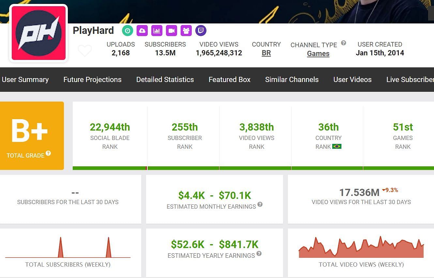434x278 pixels.
Task: Click the Total Video Views weekly chart
Action: click(361, 248)
